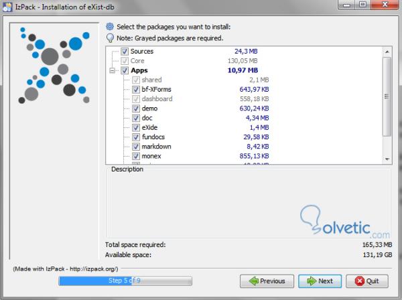Toggle the doc package checkbox
The height and width of the screenshot is (300, 402).
[136, 118]
